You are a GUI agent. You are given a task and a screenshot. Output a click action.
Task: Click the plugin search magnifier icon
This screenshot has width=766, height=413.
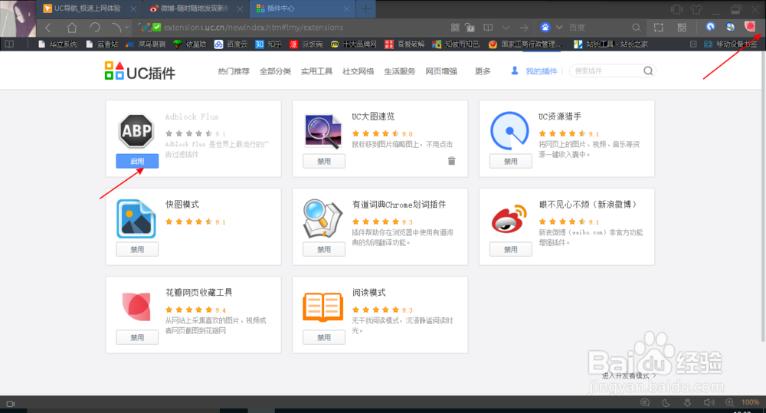click(x=648, y=70)
